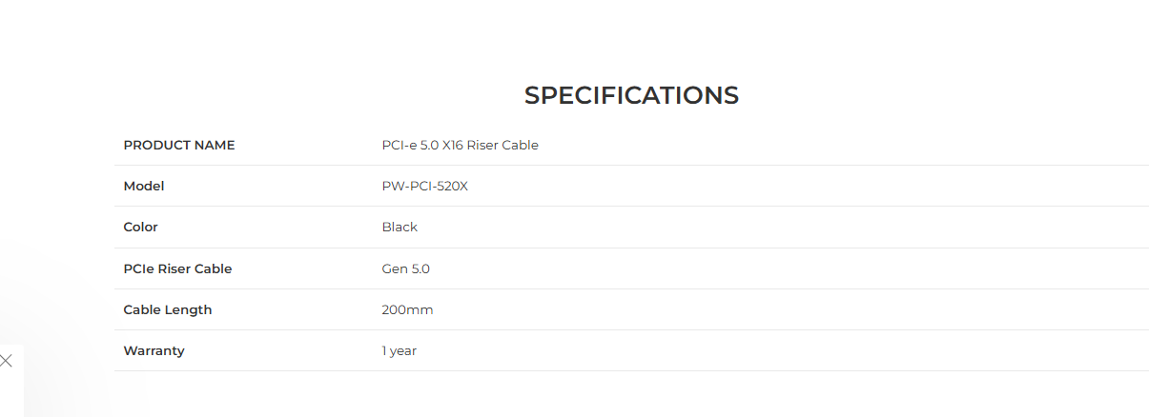Click the SPECIFICATIONS heading

[631, 95]
